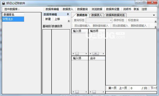Switch to the 数据库数据浏览 tab
This screenshot has height=96, width=159.
pyautogui.click(x=115, y=15)
